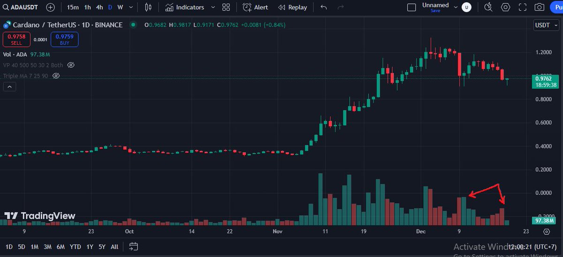The width and height of the screenshot is (563, 257).
Task: Select the All date range
Action: [x=114, y=247]
